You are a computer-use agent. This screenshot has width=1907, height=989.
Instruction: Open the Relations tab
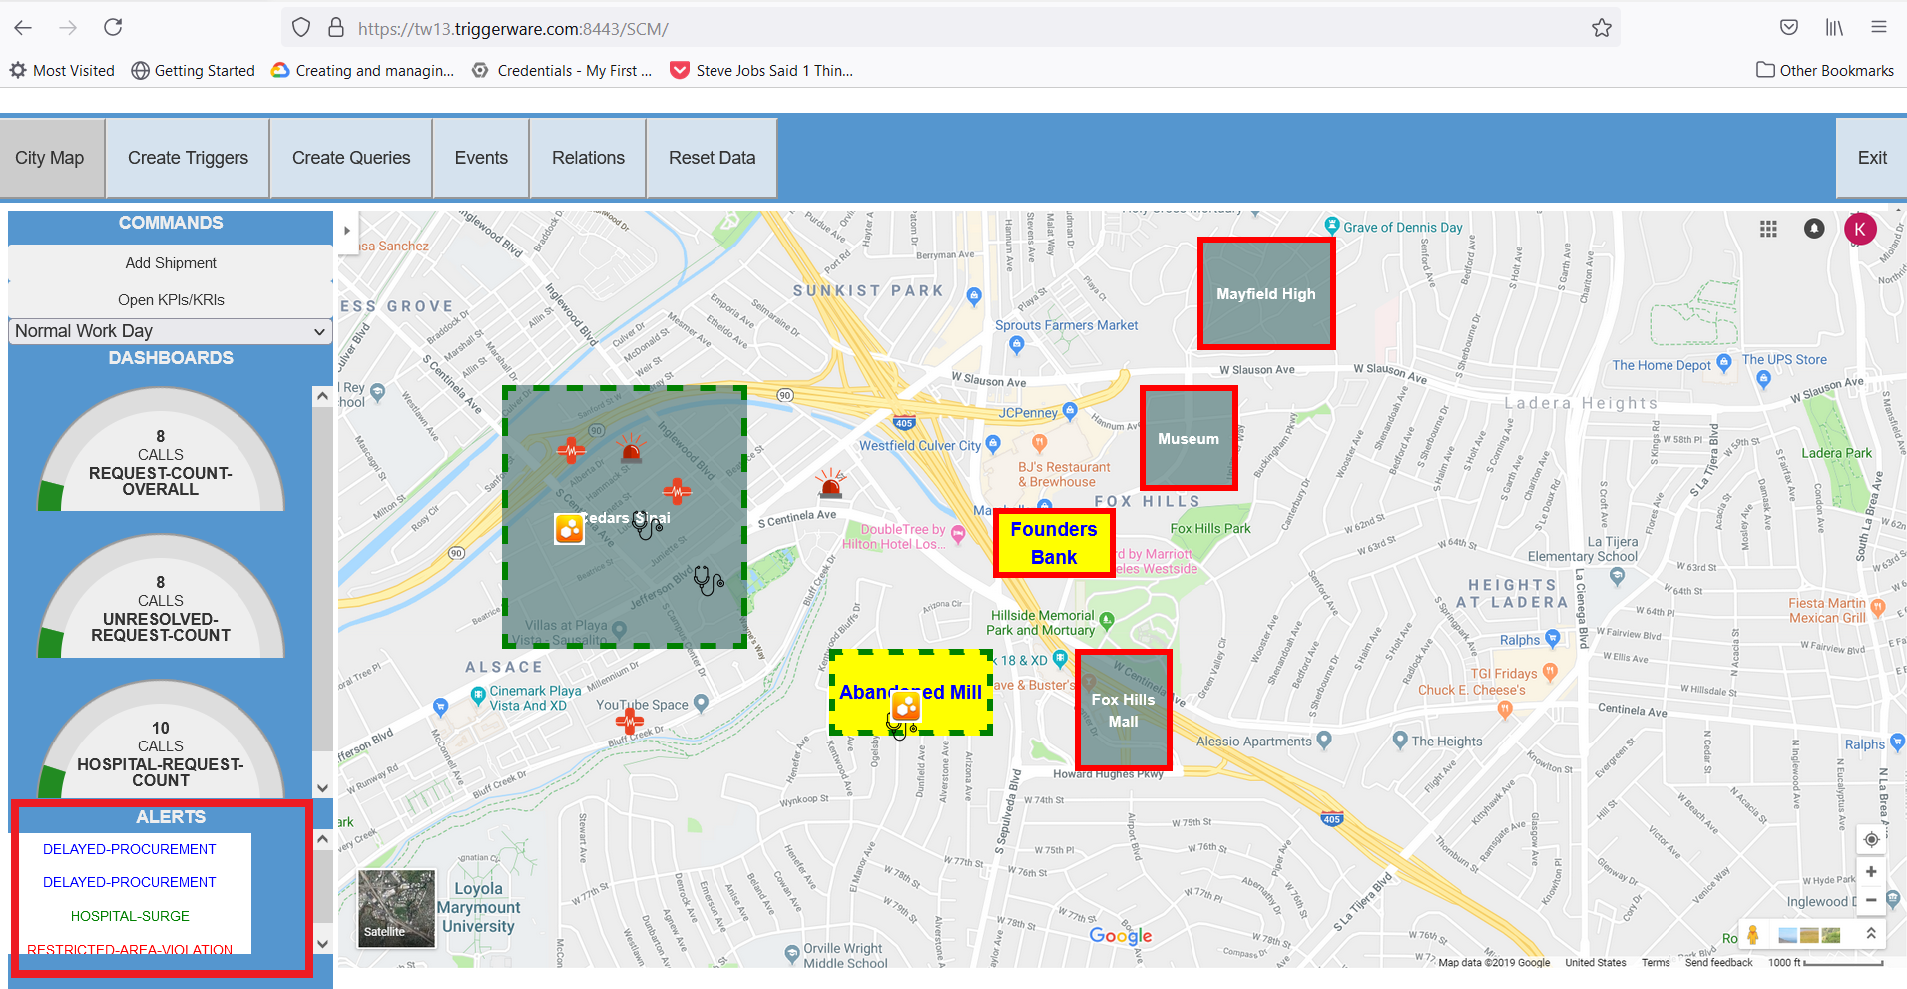588,158
